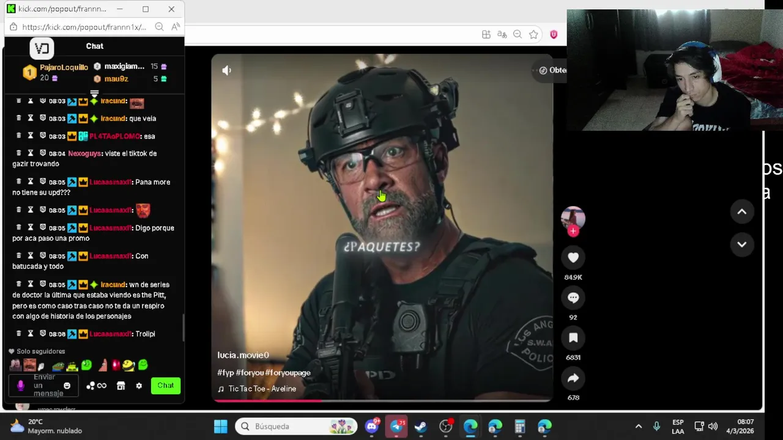Click the site info lock icon in popout
Screen dimensions: 783x440
13,27
